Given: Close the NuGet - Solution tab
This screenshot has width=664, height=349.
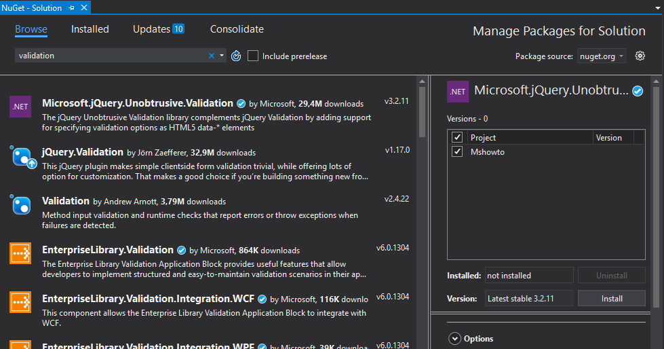Looking at the screenshot, I should [84, 7].
